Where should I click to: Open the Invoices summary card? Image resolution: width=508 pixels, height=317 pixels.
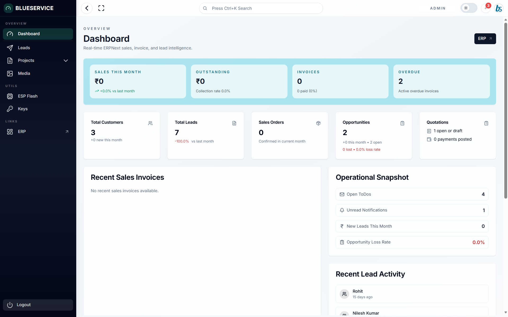340,81
